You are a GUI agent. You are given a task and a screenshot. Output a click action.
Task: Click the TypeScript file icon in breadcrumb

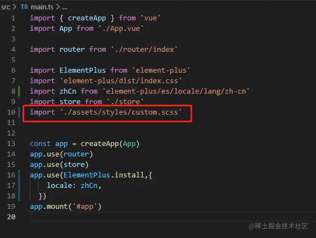(24, 7)
